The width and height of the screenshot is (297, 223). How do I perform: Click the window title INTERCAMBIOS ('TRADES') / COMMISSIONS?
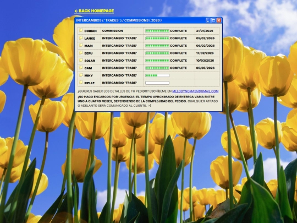(x=119, y=20)
